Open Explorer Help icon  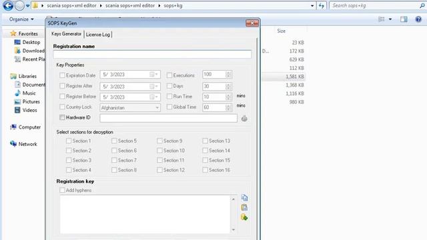[x=418, y=19]
